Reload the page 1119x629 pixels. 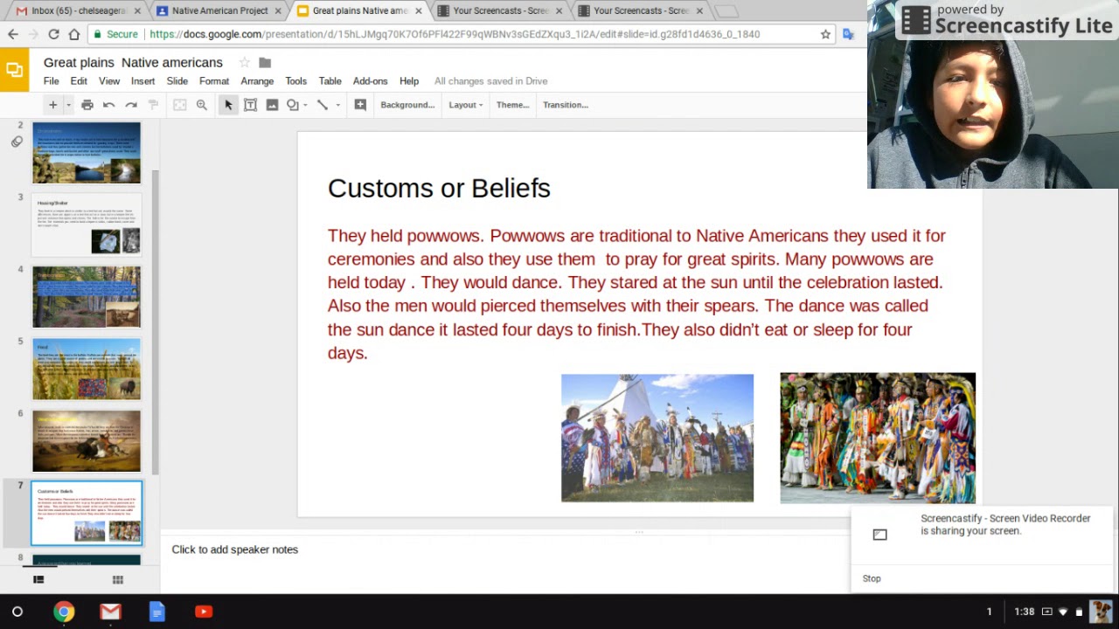(x=53, y=34)
